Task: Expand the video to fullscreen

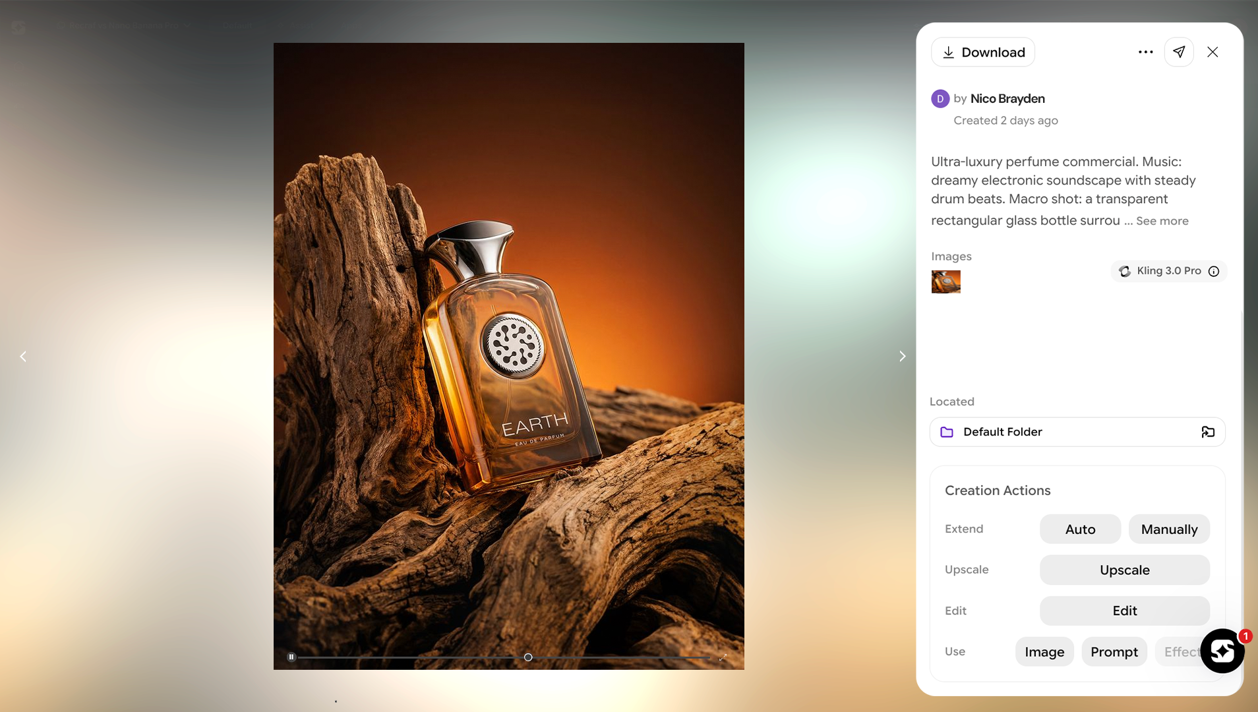Action: pos(723,657)
